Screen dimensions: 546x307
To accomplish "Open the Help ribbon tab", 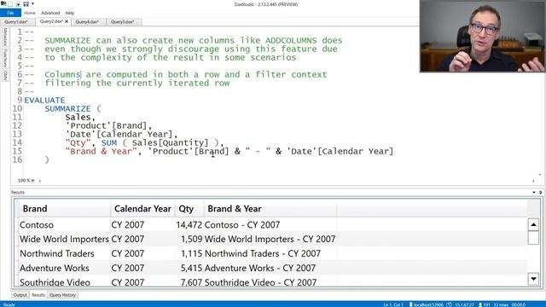I will coord(70,13).
